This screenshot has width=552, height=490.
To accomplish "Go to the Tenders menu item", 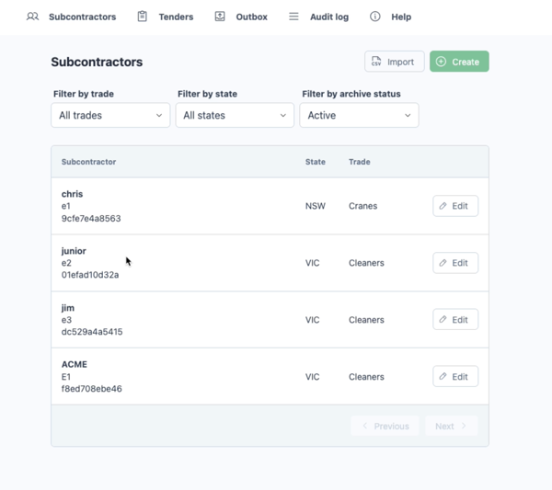I will [176, 17].
